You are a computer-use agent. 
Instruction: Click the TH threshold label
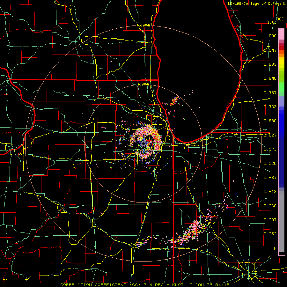[274, 248]
